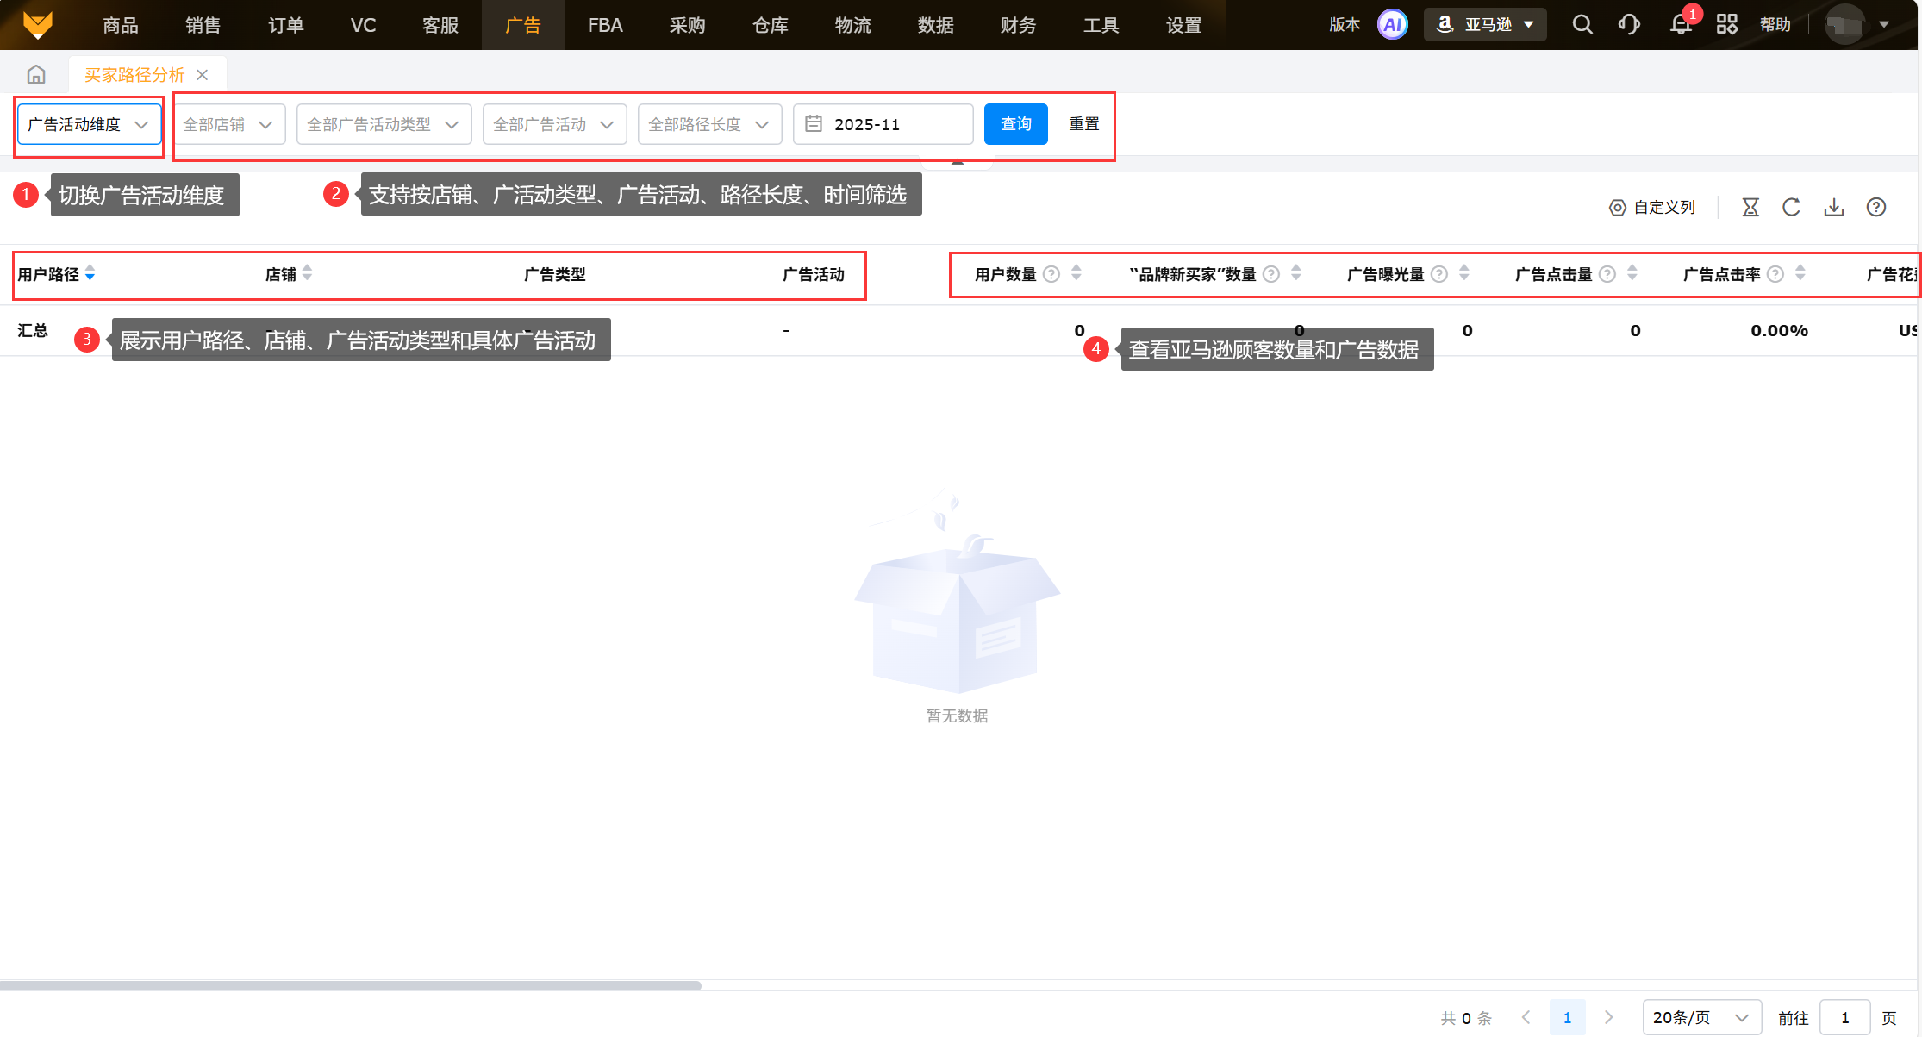Viewport: 1922px width, 1037px height.
Task: Open the 广告活动维度 dropdown
Action: click(89, 125)
